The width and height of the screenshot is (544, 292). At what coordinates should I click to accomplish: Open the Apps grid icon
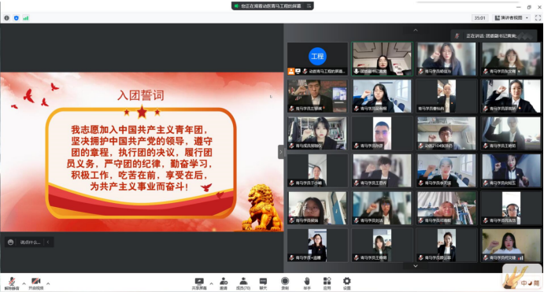coord(327,283)
